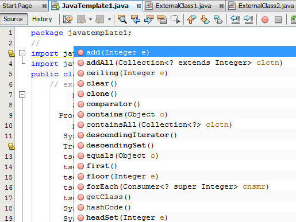The image size is (296, 222).
Task: Click 'public' keyword on line 5
Action: coord(45,74)
